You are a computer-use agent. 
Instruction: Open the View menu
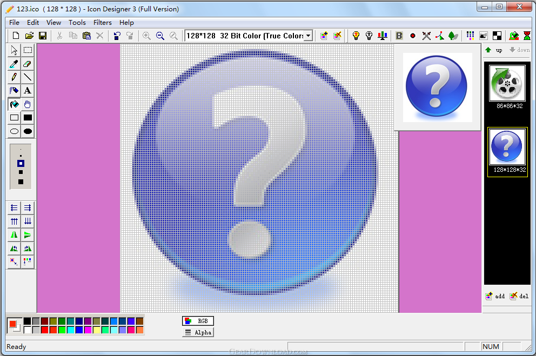pyautogui.click(x=53, y=23)
